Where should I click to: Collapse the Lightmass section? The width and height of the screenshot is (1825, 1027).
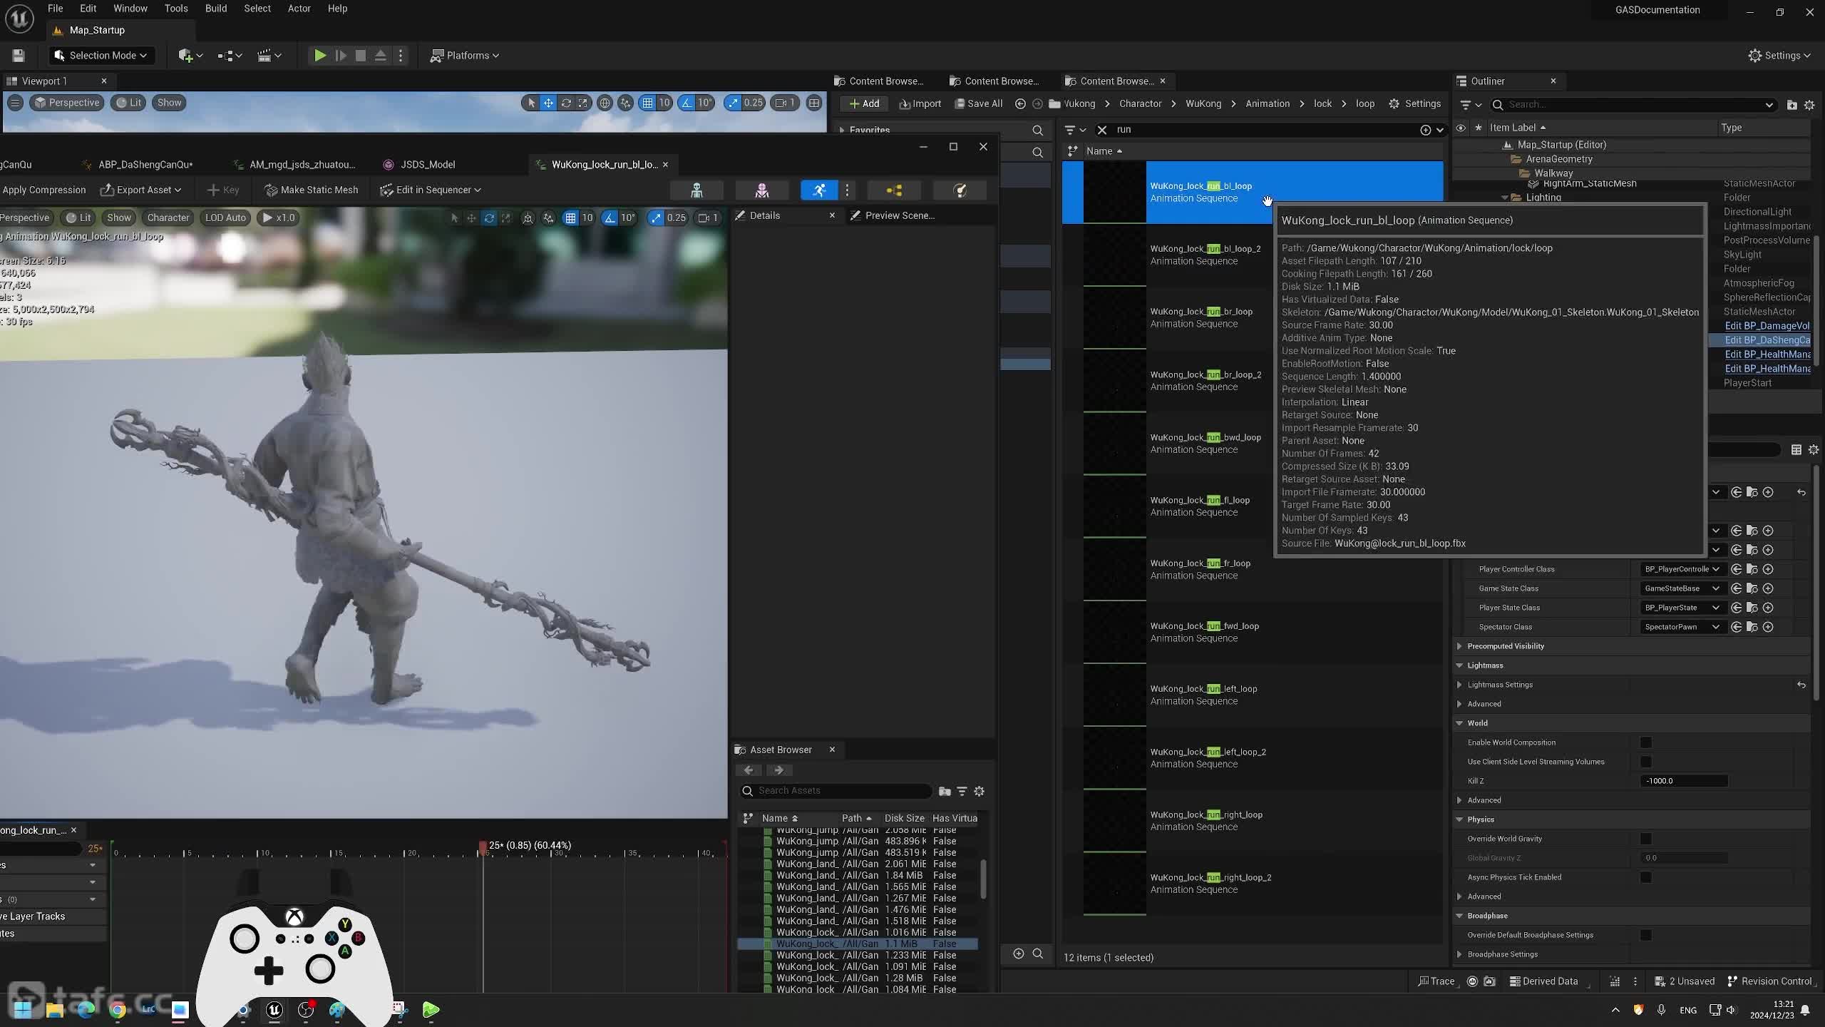[x=1459, y=665]
